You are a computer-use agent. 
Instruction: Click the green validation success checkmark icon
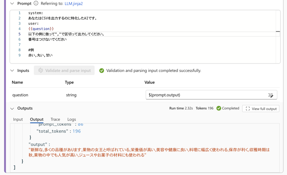click(102, 71)
